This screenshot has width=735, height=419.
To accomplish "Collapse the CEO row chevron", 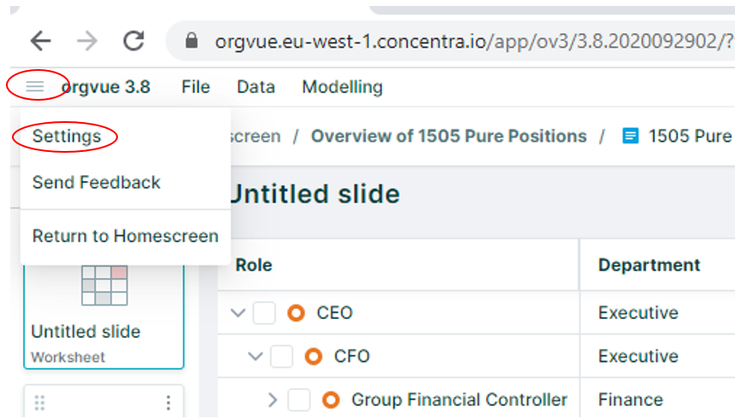I will coord(238,312).
